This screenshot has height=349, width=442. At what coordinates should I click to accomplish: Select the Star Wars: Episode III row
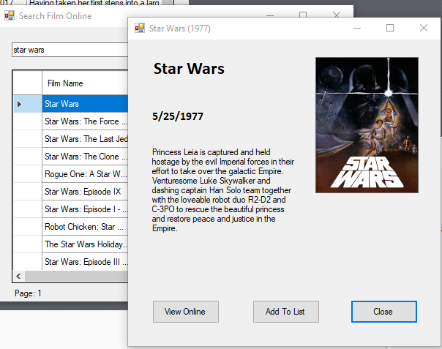[x=85, y=262]
